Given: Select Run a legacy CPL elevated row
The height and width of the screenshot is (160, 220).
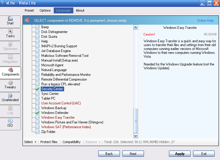Looking at the screenshot, I should 61,84.
